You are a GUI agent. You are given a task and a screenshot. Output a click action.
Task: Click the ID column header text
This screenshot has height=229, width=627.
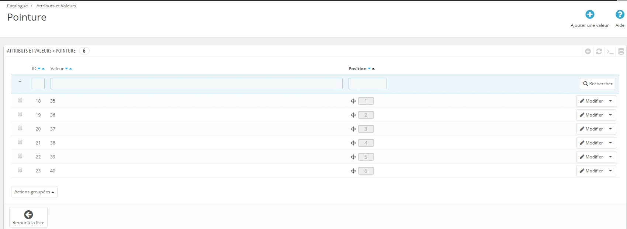pos(34,69)
